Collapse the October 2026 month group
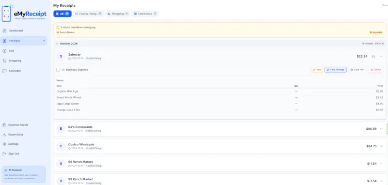Viewport: 388px width, 185px height. point(57,44)
